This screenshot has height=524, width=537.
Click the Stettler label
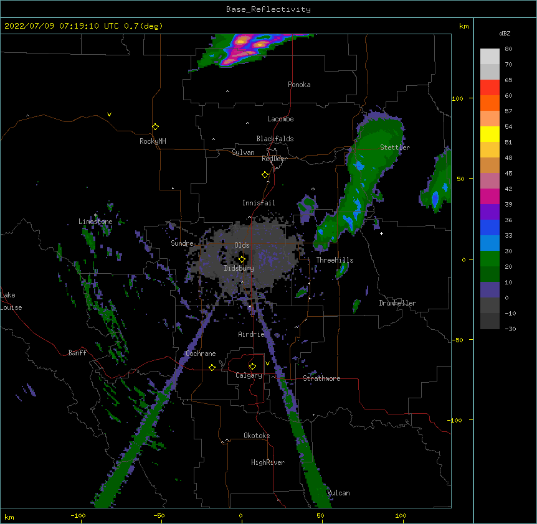pos(395,147)
